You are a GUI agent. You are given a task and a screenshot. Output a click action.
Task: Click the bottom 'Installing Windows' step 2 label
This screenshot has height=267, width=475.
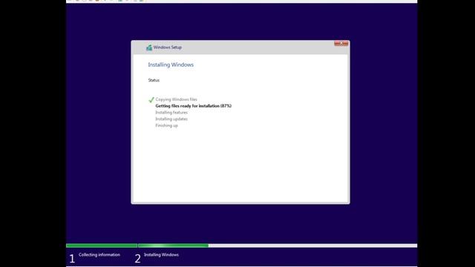coord(161,255)
